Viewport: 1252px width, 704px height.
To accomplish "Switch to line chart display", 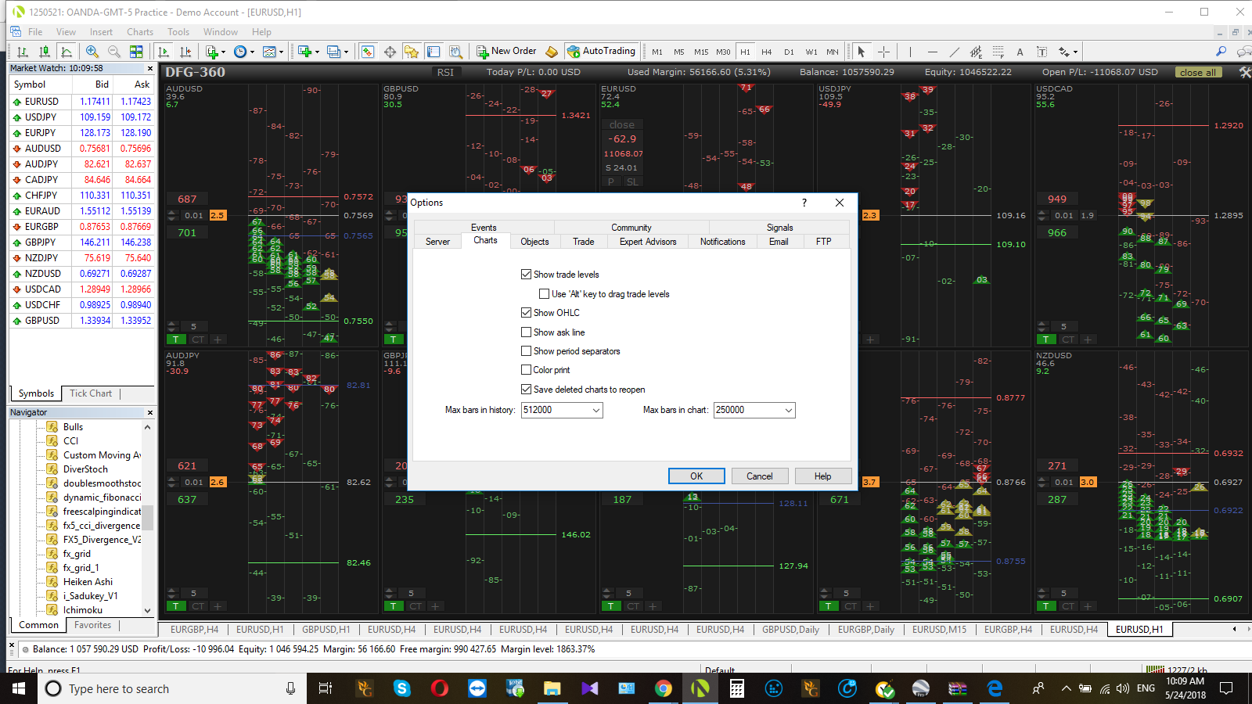I will point(67,52).
